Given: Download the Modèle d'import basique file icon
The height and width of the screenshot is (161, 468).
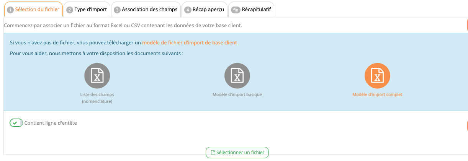Looking at the screenshot, I should [x=237, y=76].
